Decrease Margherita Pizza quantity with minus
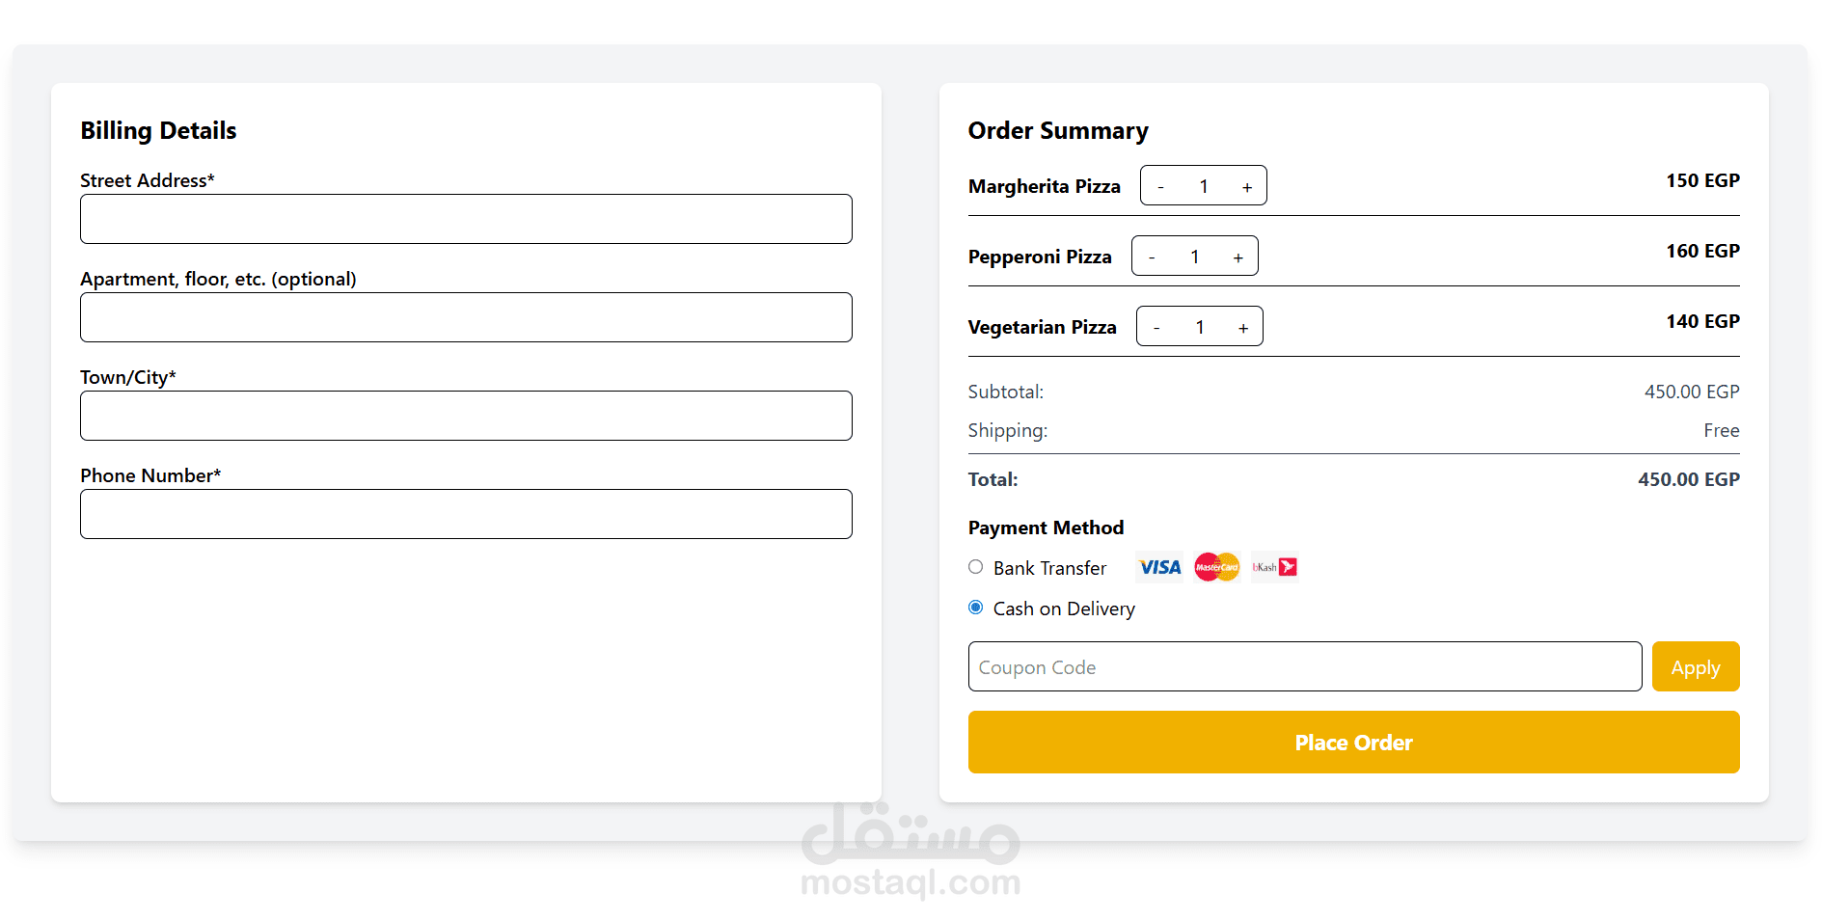 pyautogui.click(x=1160, y=187)
